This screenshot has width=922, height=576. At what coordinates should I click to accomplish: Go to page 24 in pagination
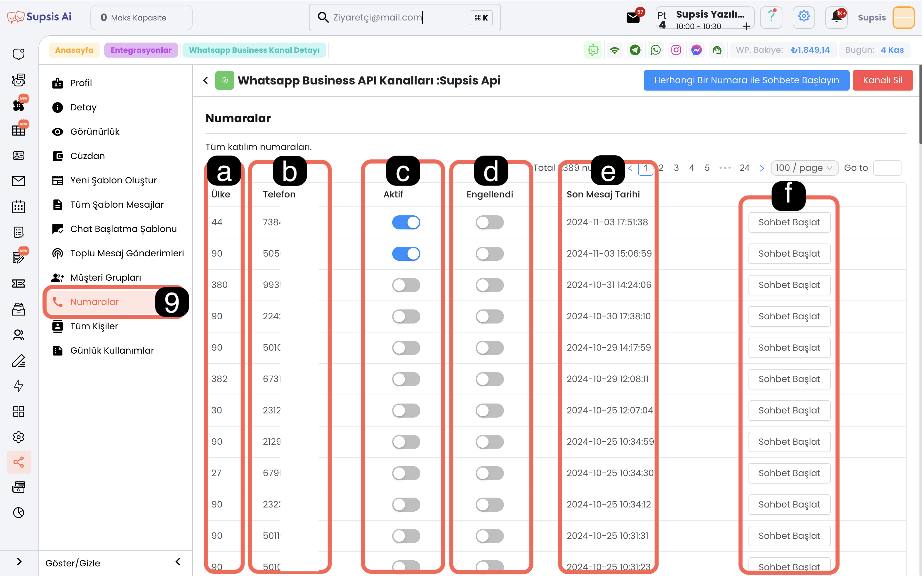pos(744,168)
